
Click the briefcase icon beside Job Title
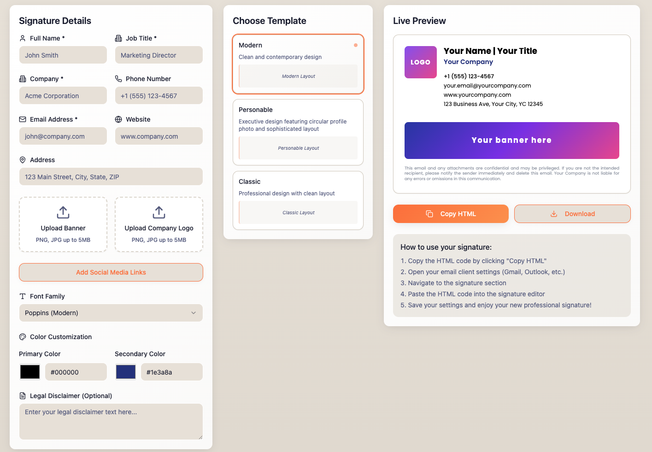[x=118, y=38]
